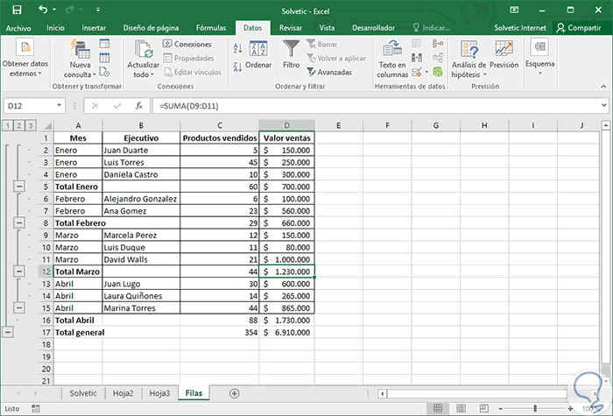Open the Hoja2 sheet tab
613x416 pixels.
[x=123, y=393]
